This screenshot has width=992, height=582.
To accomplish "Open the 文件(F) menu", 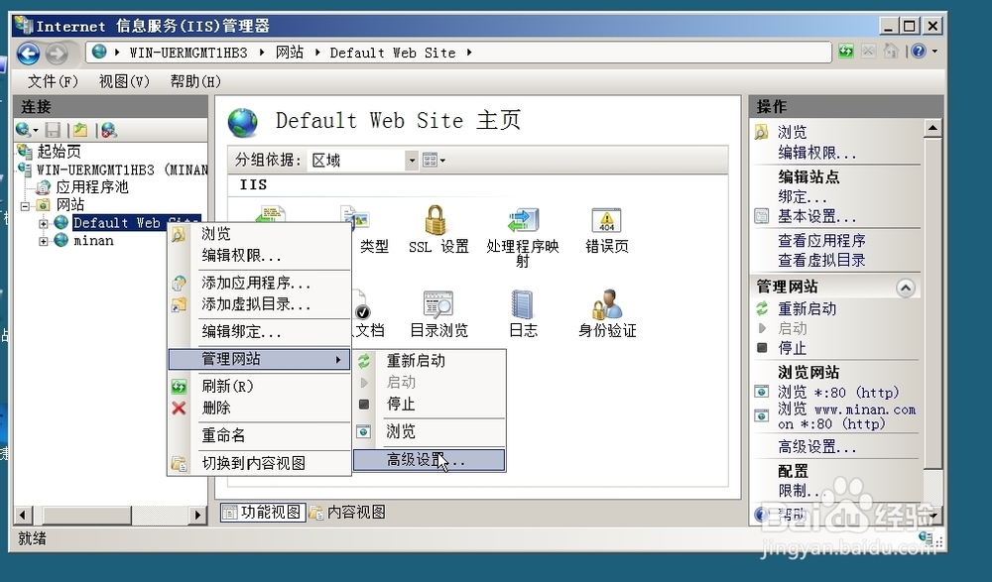I will (54, 81).
